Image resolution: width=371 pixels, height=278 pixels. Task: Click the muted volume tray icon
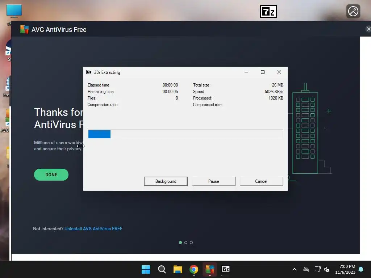pyautogui.click(x=327, y=269)
